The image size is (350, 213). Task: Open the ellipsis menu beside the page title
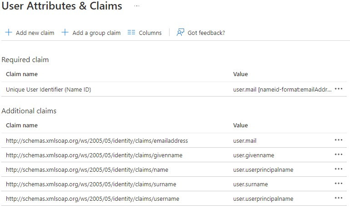tap(137, 6)
